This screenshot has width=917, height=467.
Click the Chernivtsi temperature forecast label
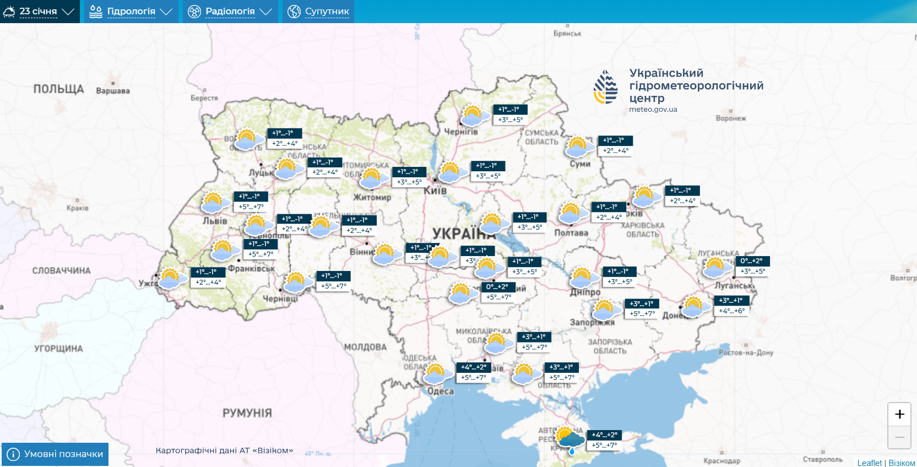(334, 281)
